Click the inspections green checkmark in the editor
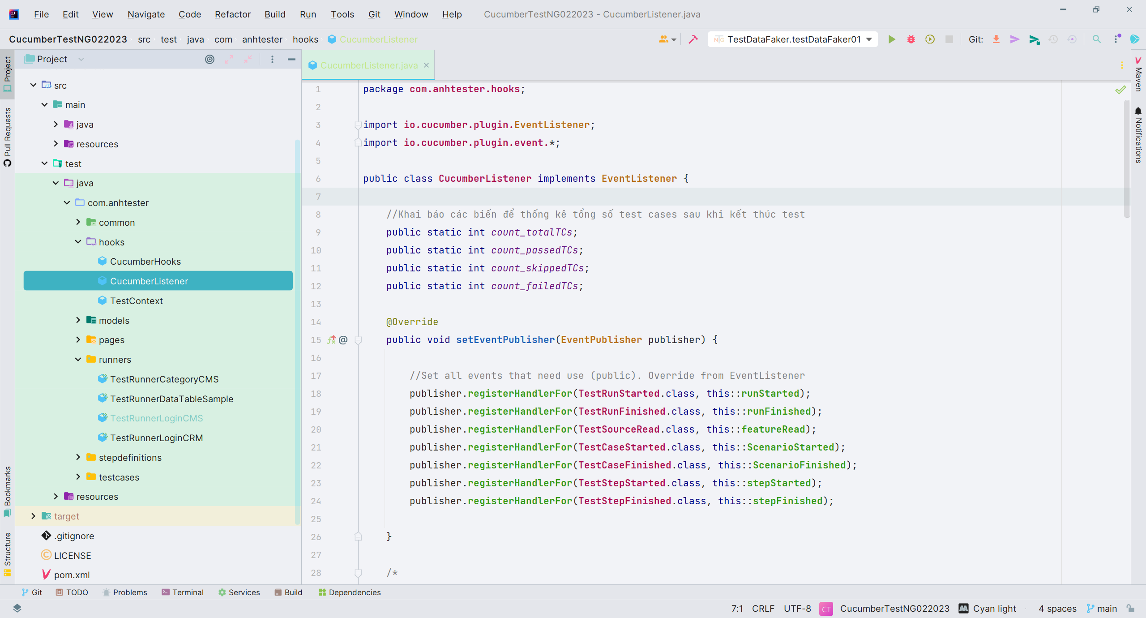This screenshot has height=618, width=1146. click(1120, 90)
